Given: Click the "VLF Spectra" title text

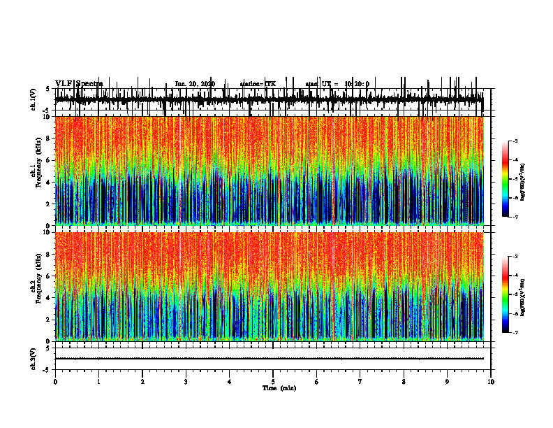Looking at the screenshot, I should pyautogui.click(x=79, y=84).
